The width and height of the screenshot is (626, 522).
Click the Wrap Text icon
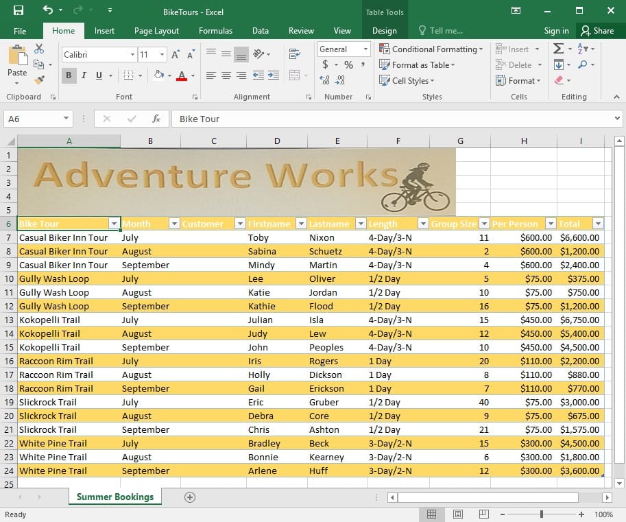click(x=295, y=54)
